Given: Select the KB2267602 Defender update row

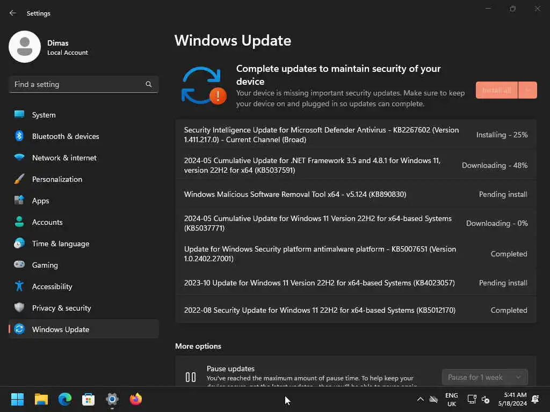Looking at the screenshot, I should pos(356,135).
